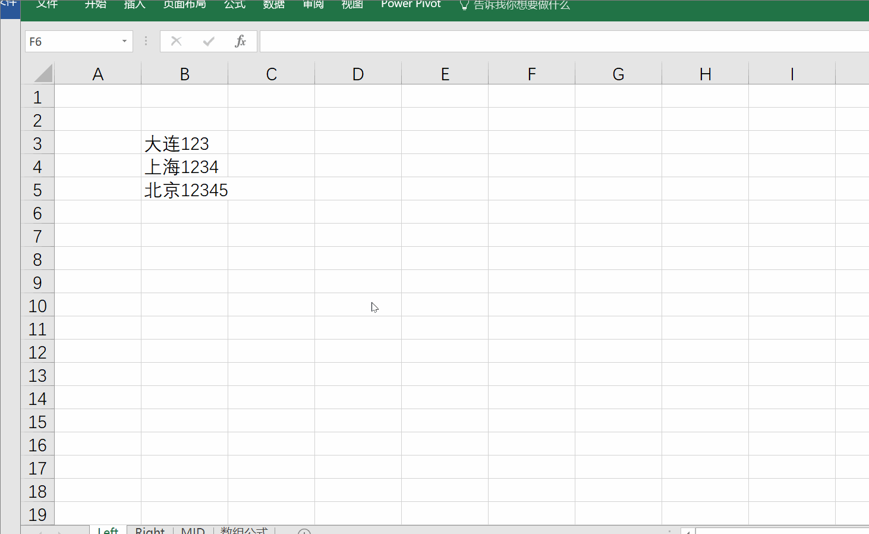
Task: Select cell containing 北京12345
Action: click(x=184, y=189)
